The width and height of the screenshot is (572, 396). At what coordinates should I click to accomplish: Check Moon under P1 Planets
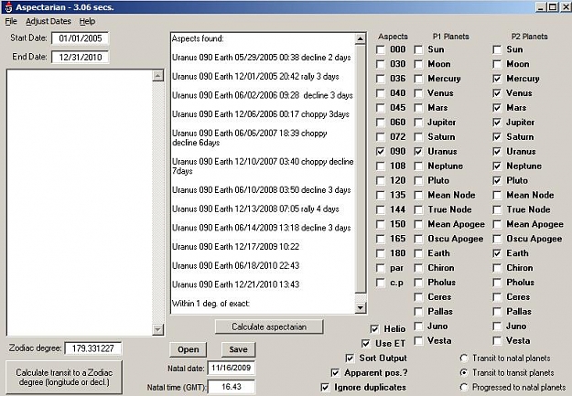(x=418, y=64)
